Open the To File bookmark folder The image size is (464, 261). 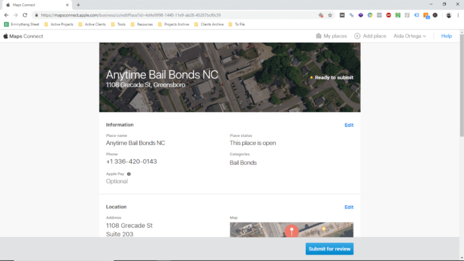(237, 24)
